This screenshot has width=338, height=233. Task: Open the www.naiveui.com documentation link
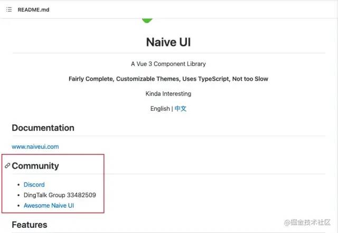(x=35, y=147)
